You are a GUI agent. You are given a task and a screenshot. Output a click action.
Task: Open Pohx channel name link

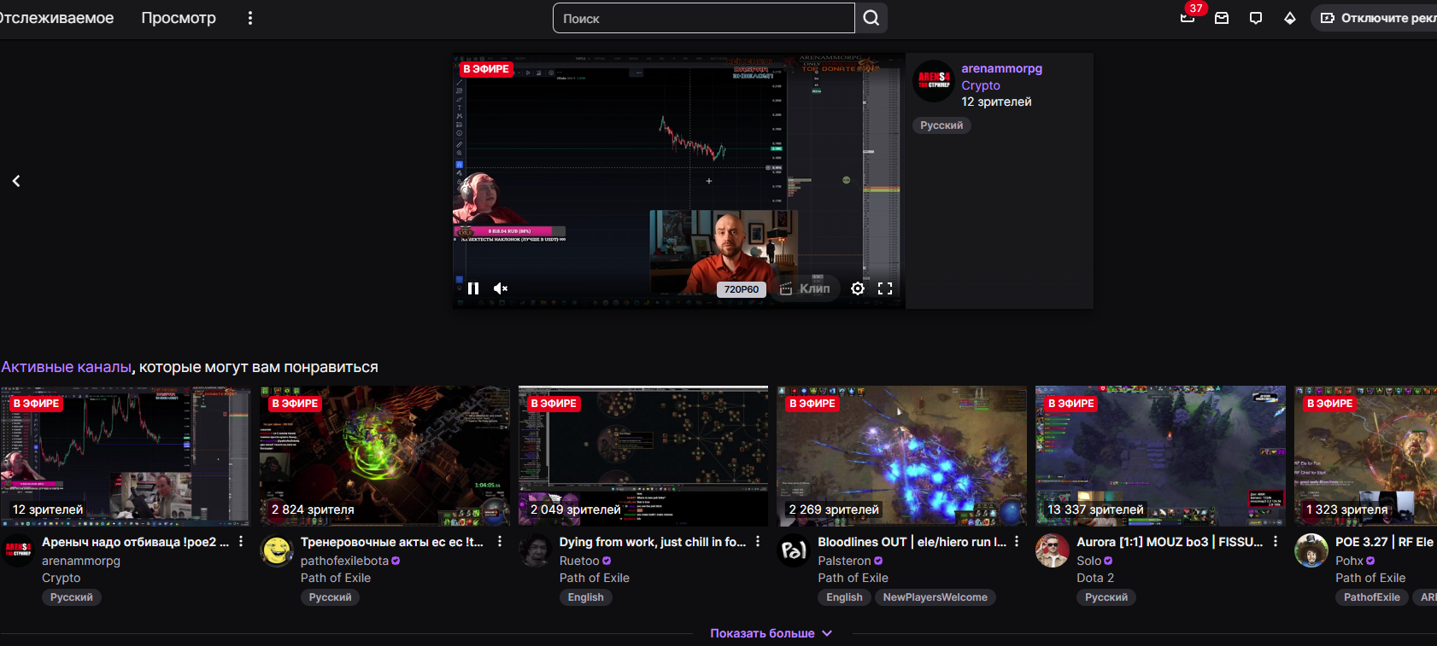click(x=1349, y=561)
